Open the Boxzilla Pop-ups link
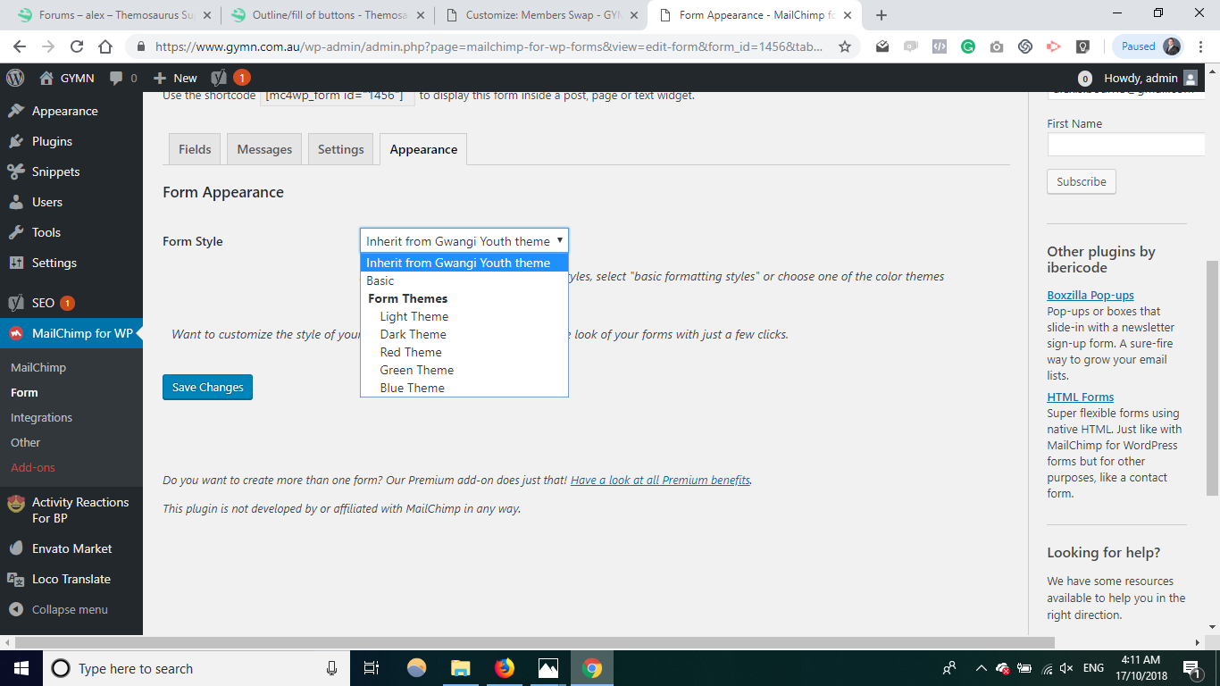The height and width of the screenshot is (686, 1220). pyautogui.click(x=1090, y=295)
